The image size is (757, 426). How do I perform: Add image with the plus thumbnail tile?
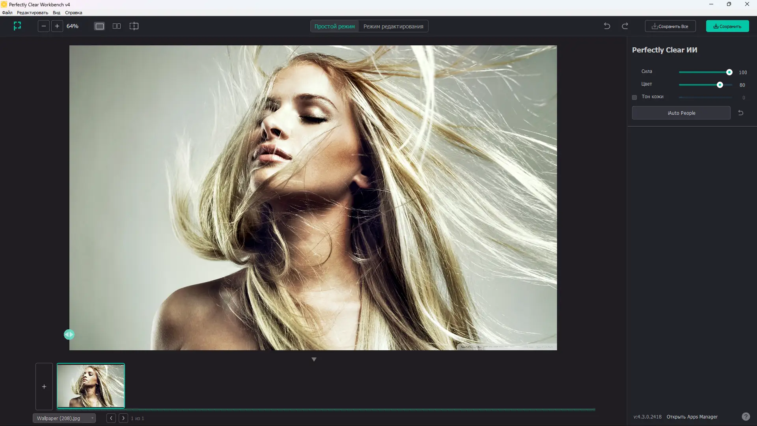click(x=44, y=387)
